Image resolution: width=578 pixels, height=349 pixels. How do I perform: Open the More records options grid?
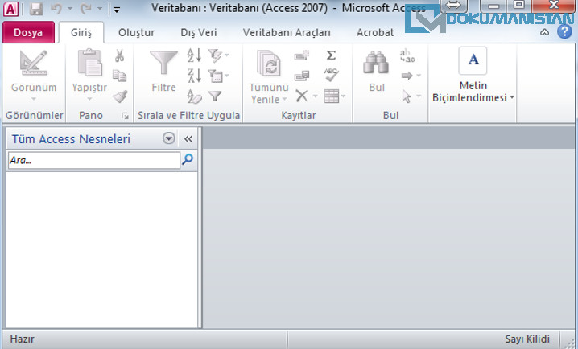click(x=335, y=96)
